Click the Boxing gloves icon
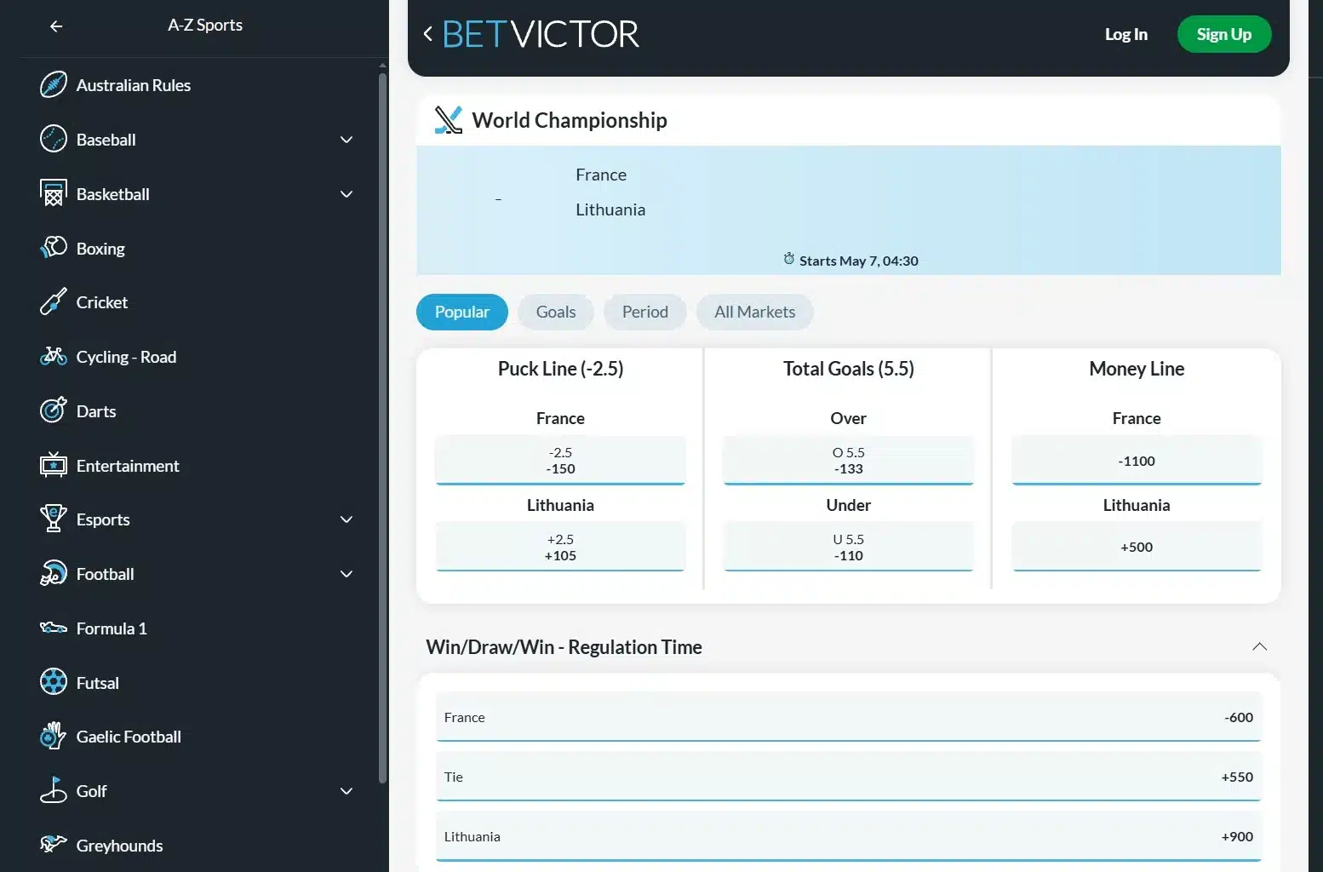This screenshot has height=872, width=1323. [x=54, y=248]
